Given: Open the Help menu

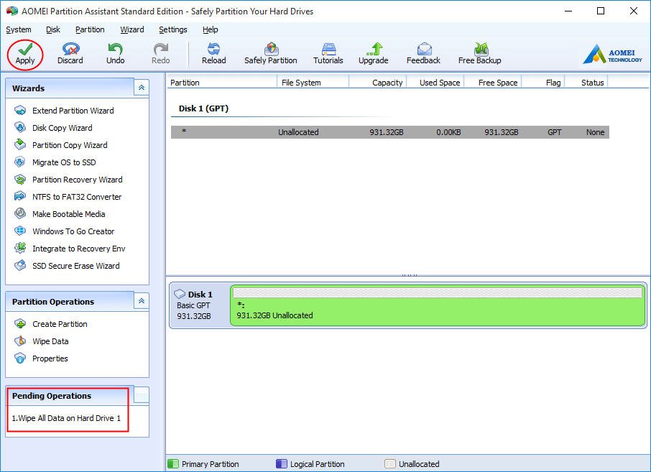Looking at the screenshot, I should pos(210,29).
